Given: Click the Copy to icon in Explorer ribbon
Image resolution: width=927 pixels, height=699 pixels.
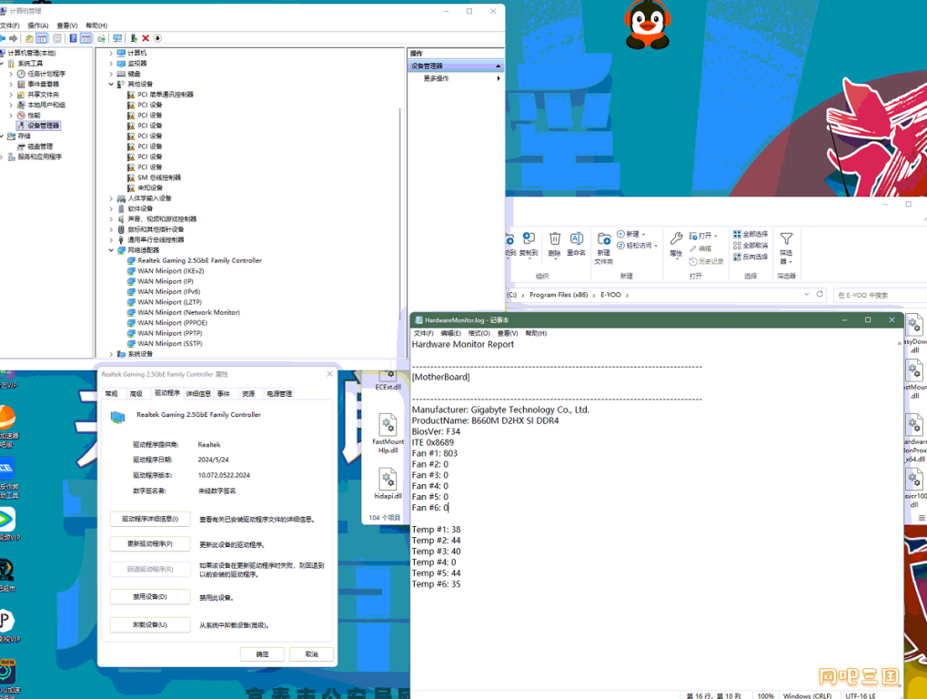Looking at the screenshot, I should pos(529,238).
